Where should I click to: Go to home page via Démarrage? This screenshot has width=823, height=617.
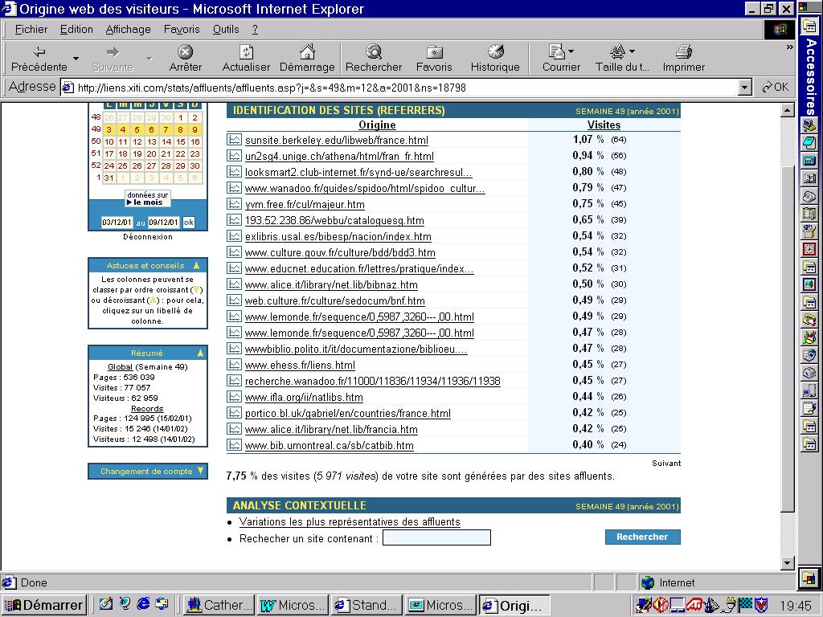click(x=307, y=58)
